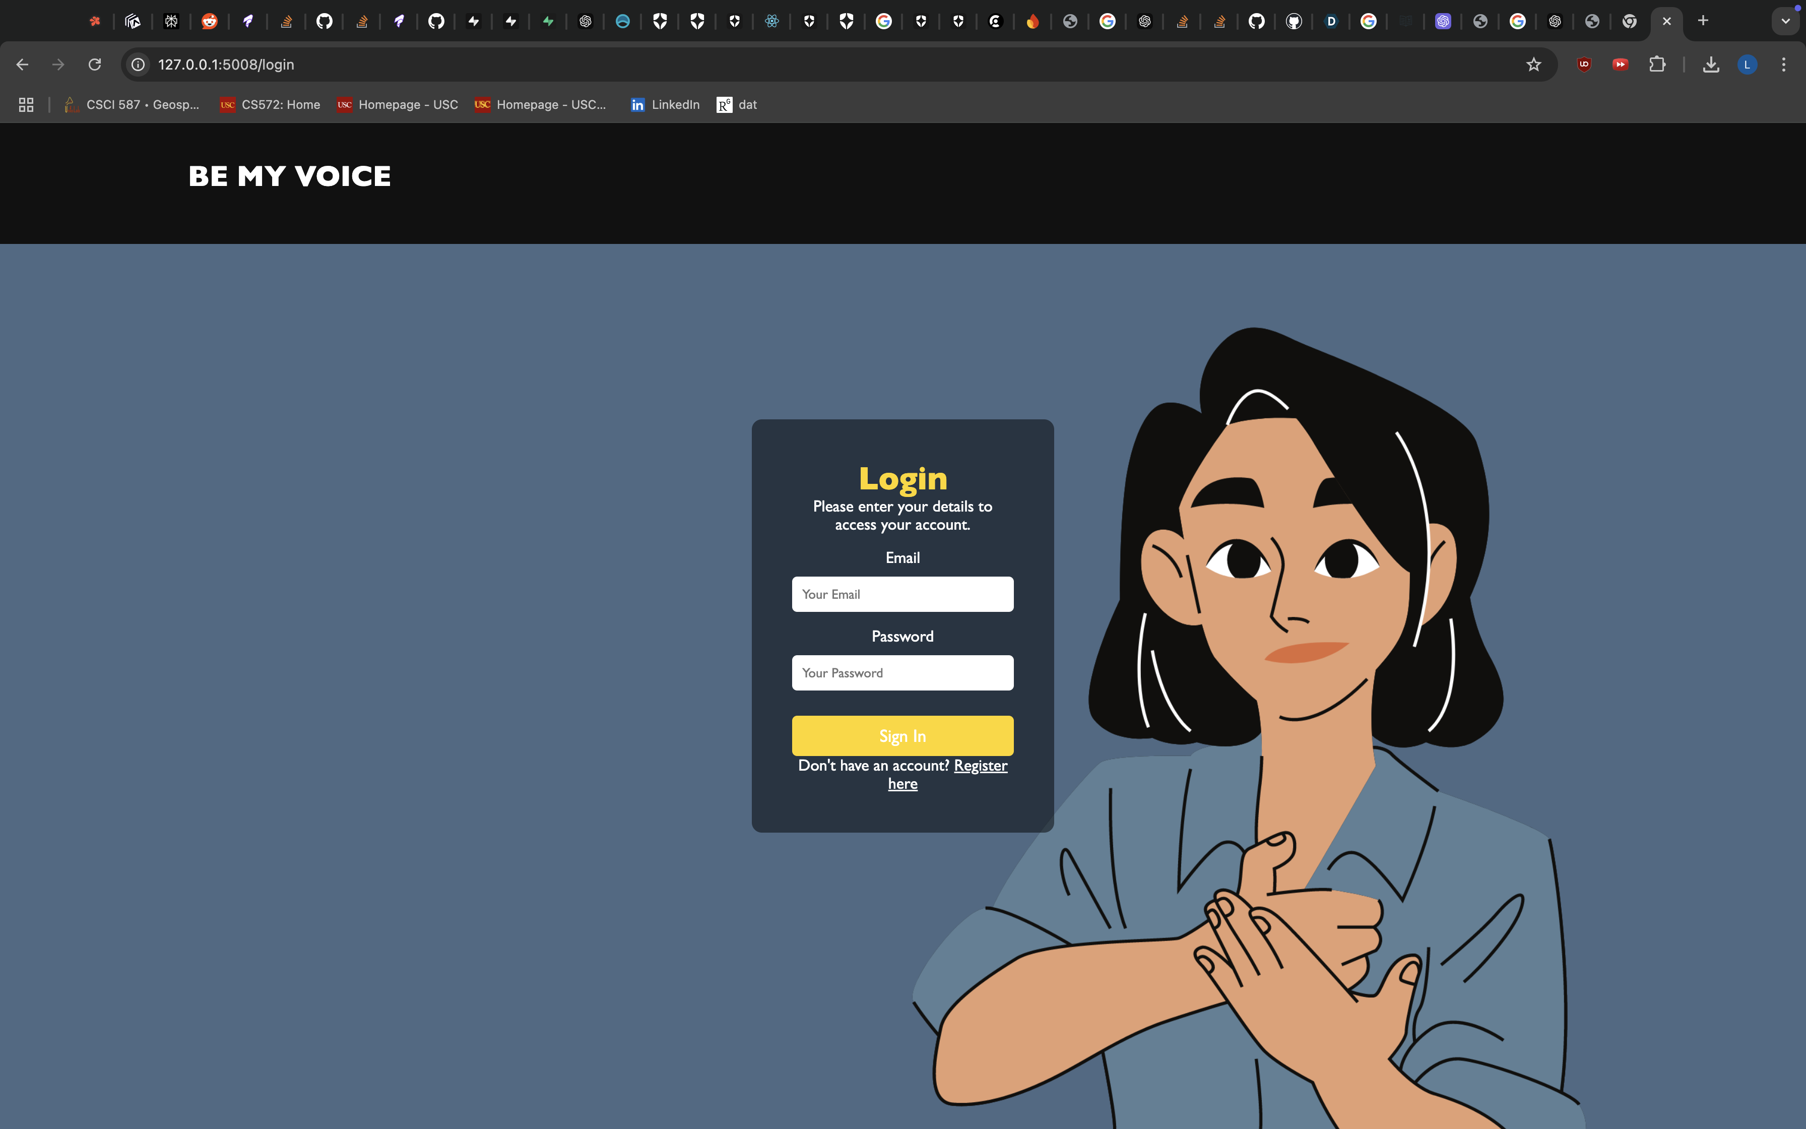The height and width of the screenshot is (1129, 1806).
Task: Switch to the Reddit tab
Action: click(210, 21)
